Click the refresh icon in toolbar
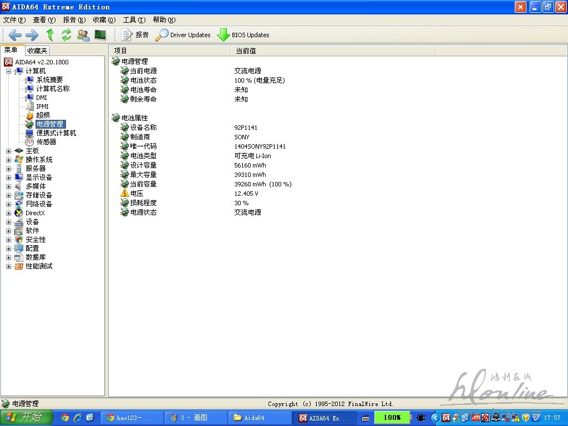This screenshot has width=568, height=426. (x=67, y=35)
